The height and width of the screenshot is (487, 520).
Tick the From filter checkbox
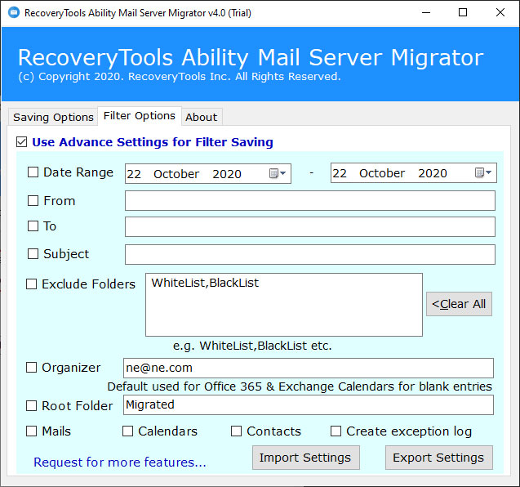point(33,200)
